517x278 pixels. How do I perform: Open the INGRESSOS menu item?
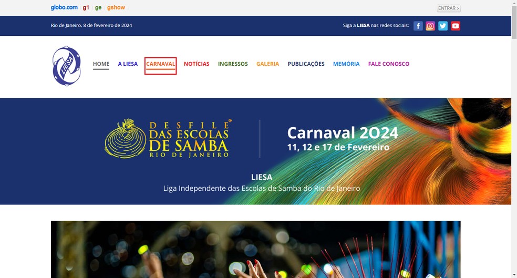pyautogui.click(x=233, y=64)
